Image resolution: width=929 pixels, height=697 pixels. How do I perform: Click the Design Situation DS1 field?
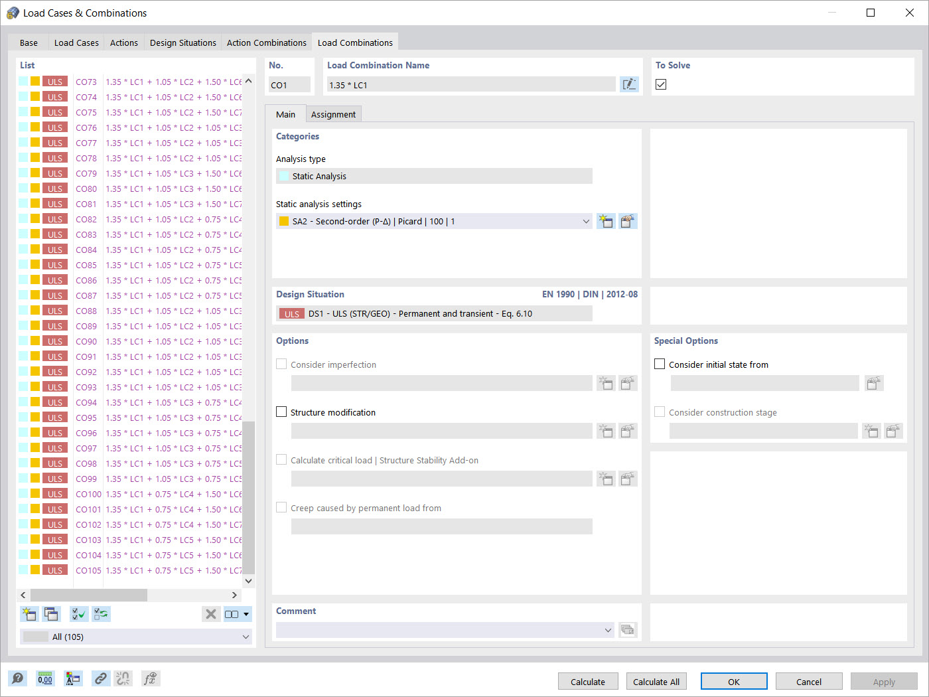pyautogui.click(x=434, y=313)
